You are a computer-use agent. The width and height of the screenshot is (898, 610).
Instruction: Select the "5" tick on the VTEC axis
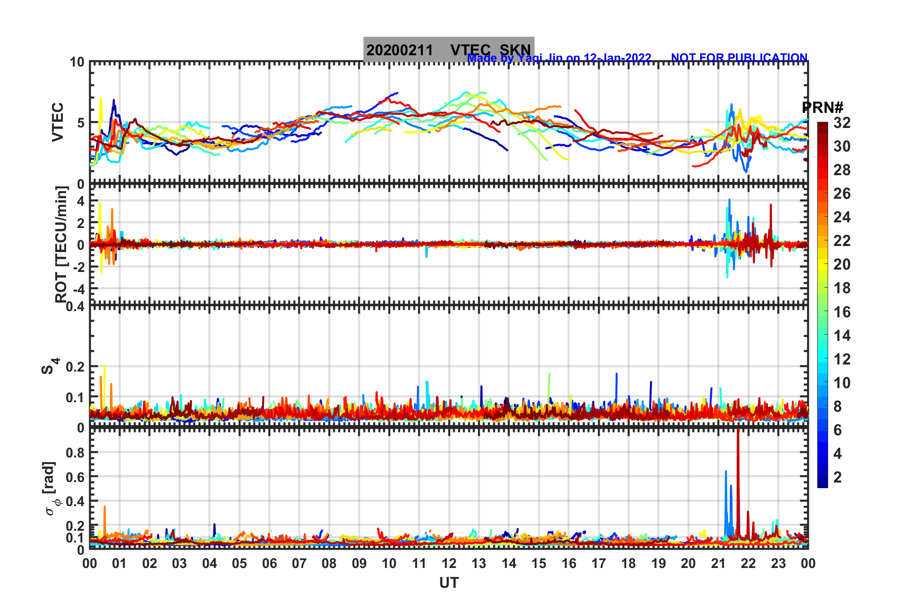[x=81, y=123]
